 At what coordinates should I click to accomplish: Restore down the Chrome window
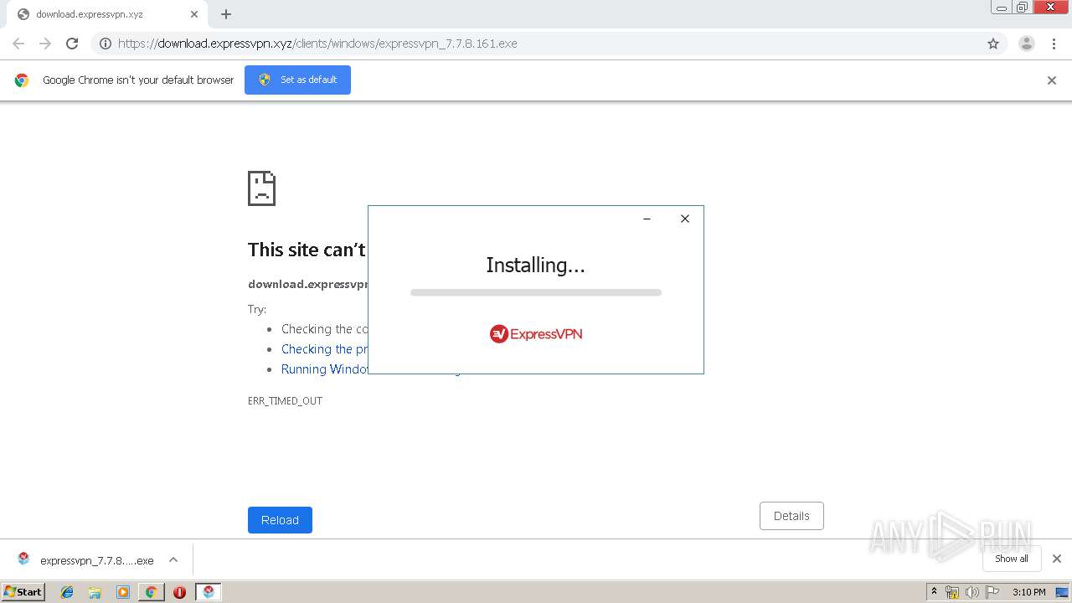coord(1023,8)
